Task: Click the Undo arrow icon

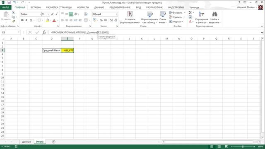Action: click(15, 2)
